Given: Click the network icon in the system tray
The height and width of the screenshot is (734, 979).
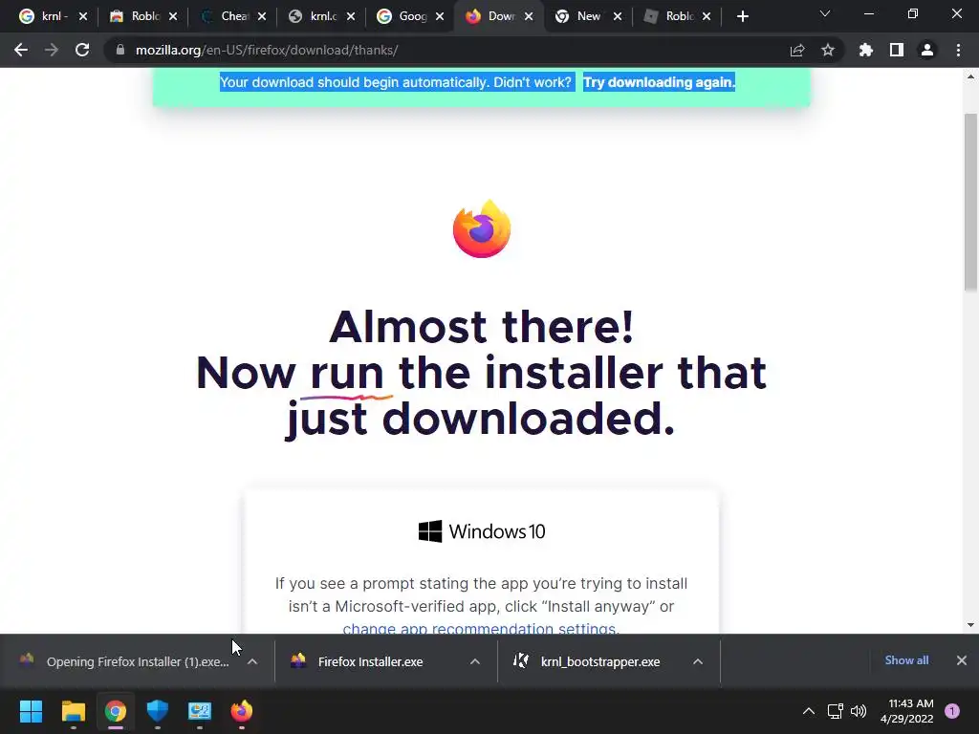Looking at the screenshot, I should 835,711.
